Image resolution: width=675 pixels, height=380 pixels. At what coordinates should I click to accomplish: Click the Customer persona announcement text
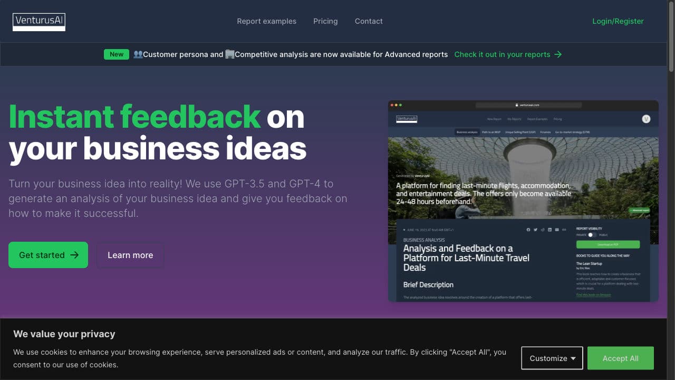tap(290, 54)
